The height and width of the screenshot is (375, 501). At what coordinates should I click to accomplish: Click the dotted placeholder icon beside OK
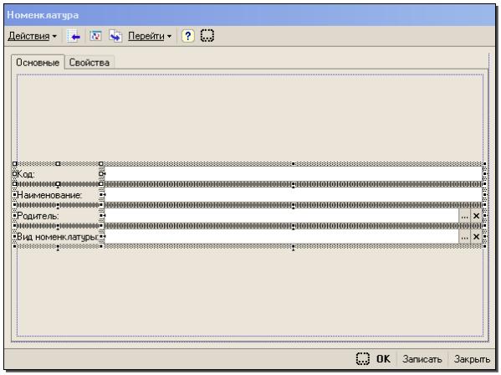363,359
